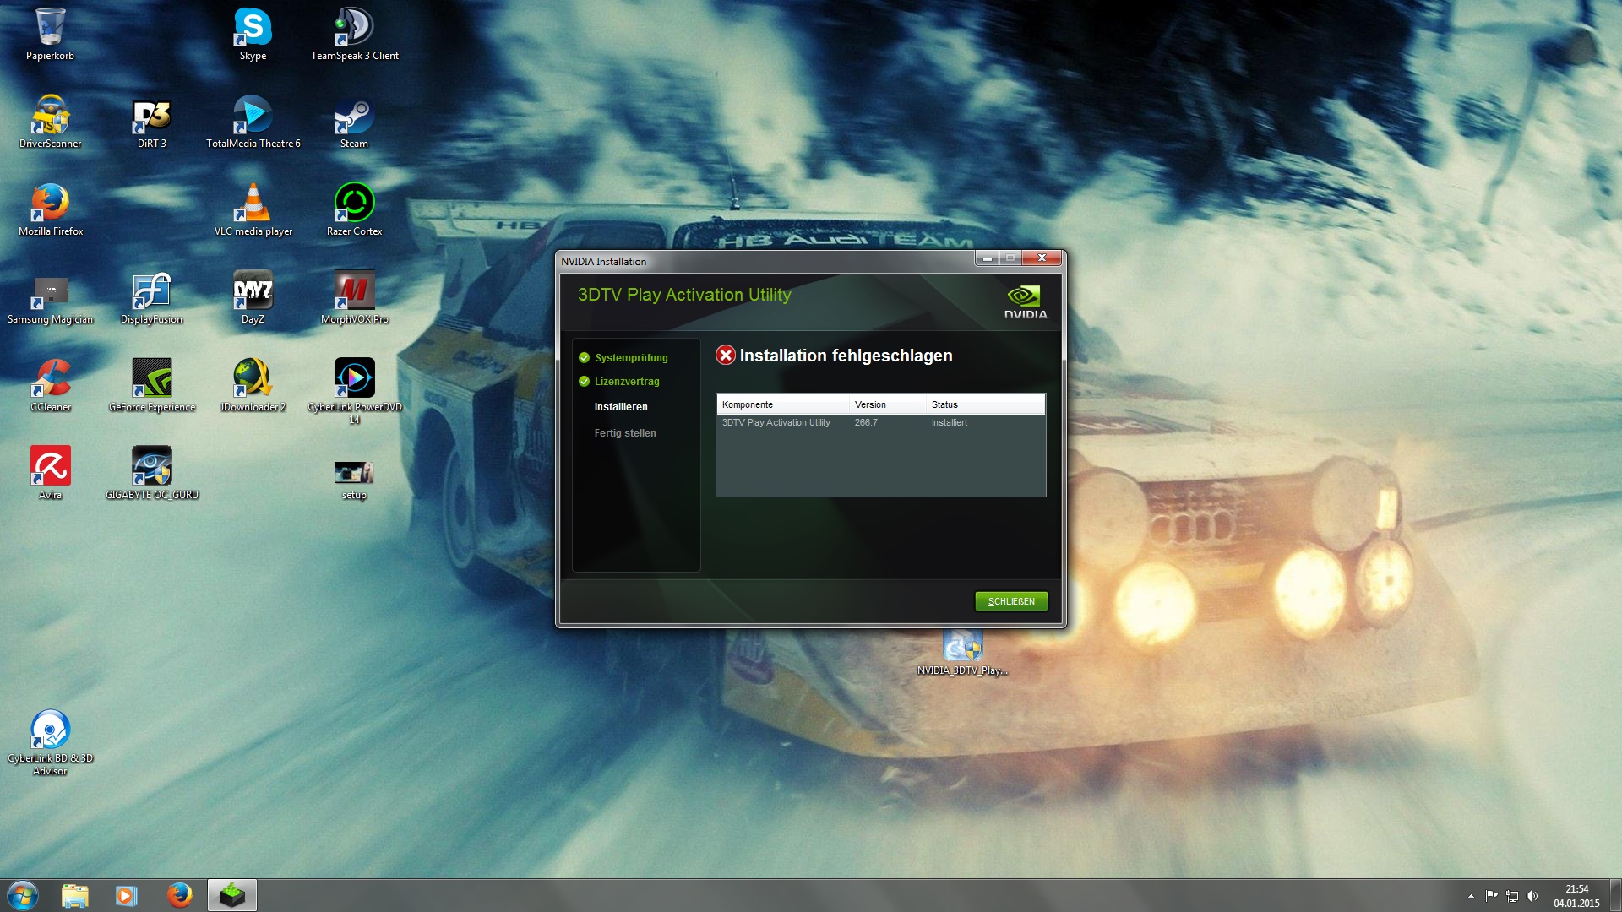1622x912 pixels.
Task: Click the volume speaker tray icon
Action: point(1532,896)
